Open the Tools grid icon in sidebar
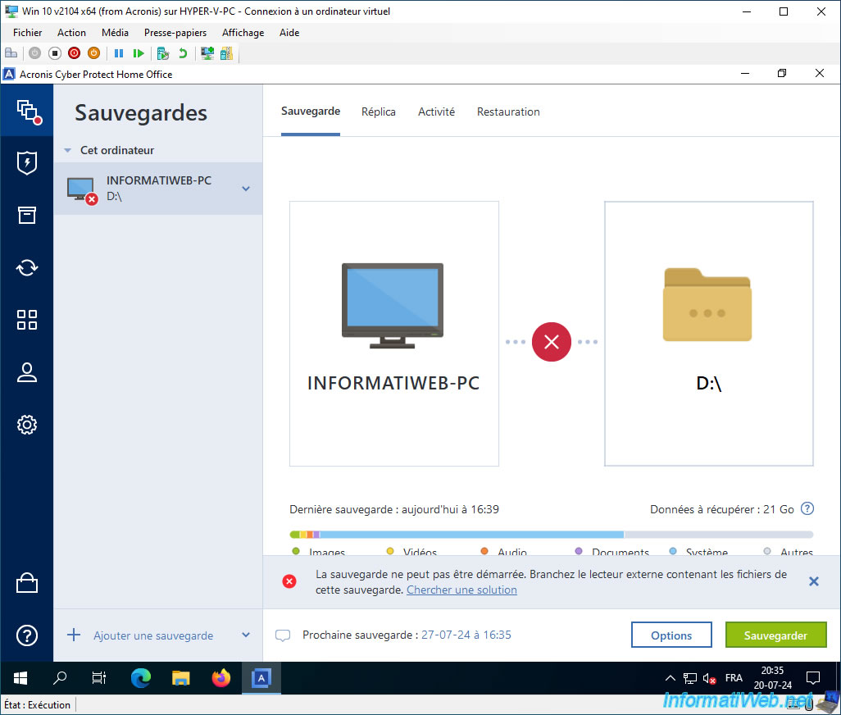This screenshot has height=715, width=841. click(27, 320)
